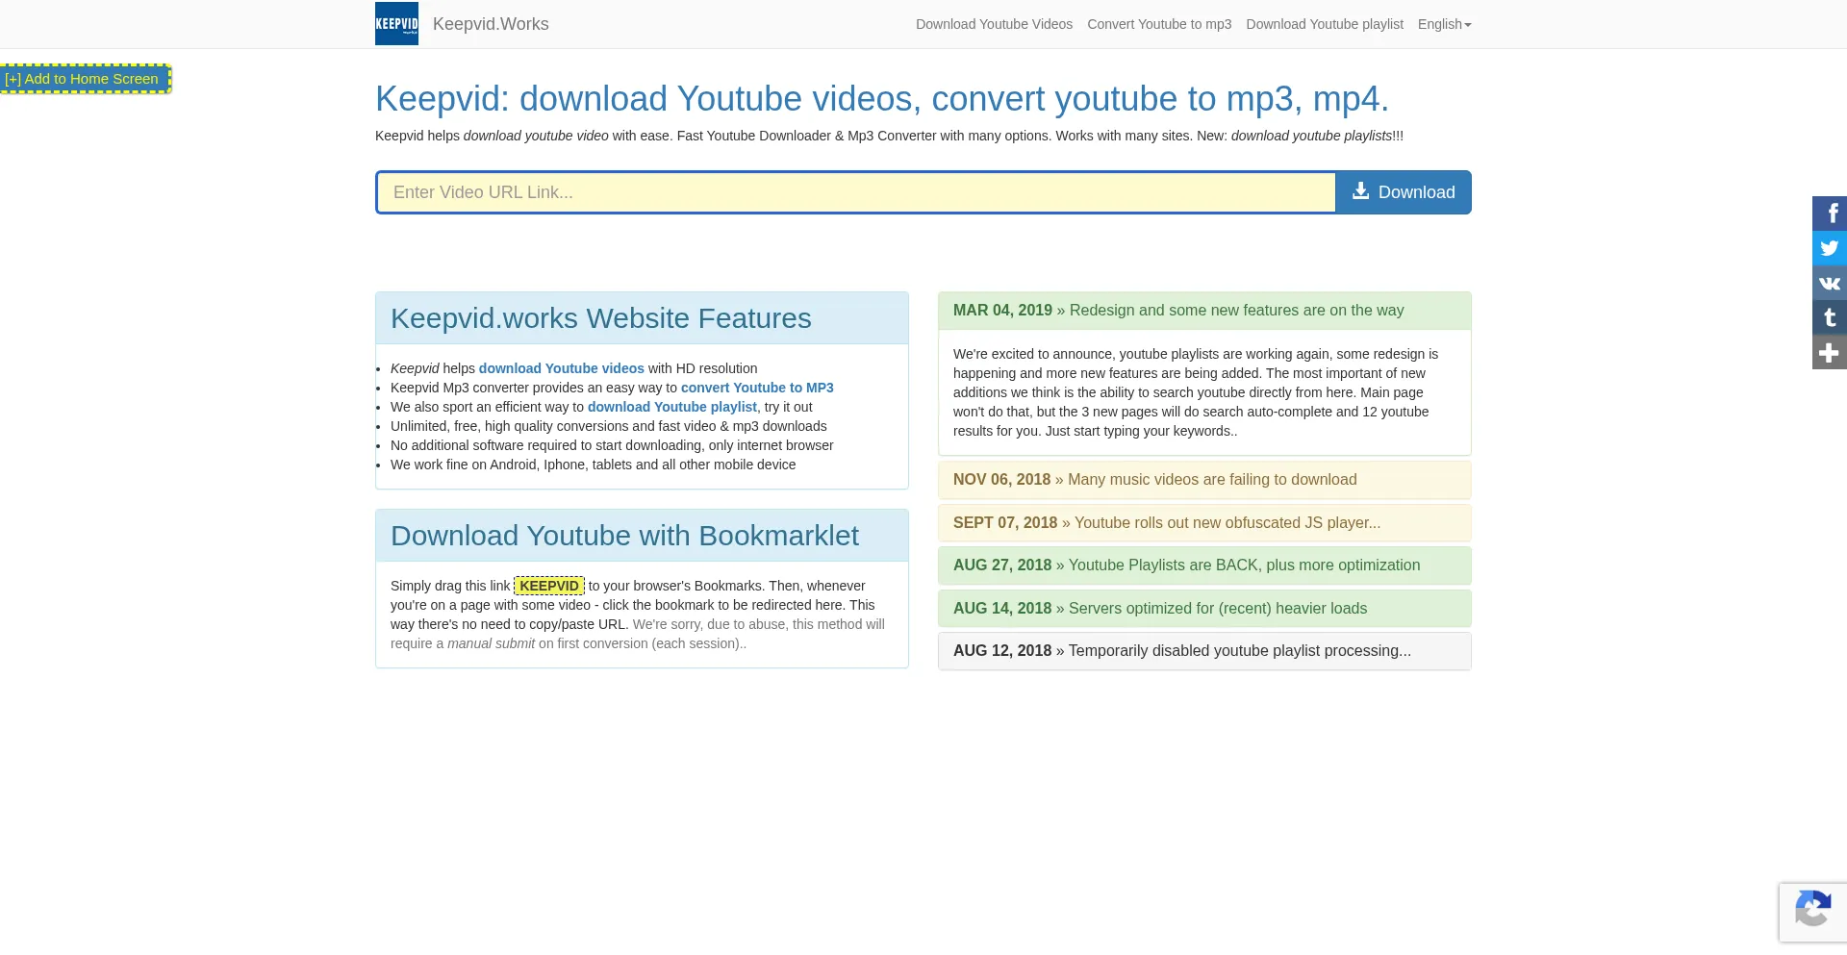1847x955 pixels.
Task: Follow the download Youtube playlist feature link
Action: (x=672, y=407)
